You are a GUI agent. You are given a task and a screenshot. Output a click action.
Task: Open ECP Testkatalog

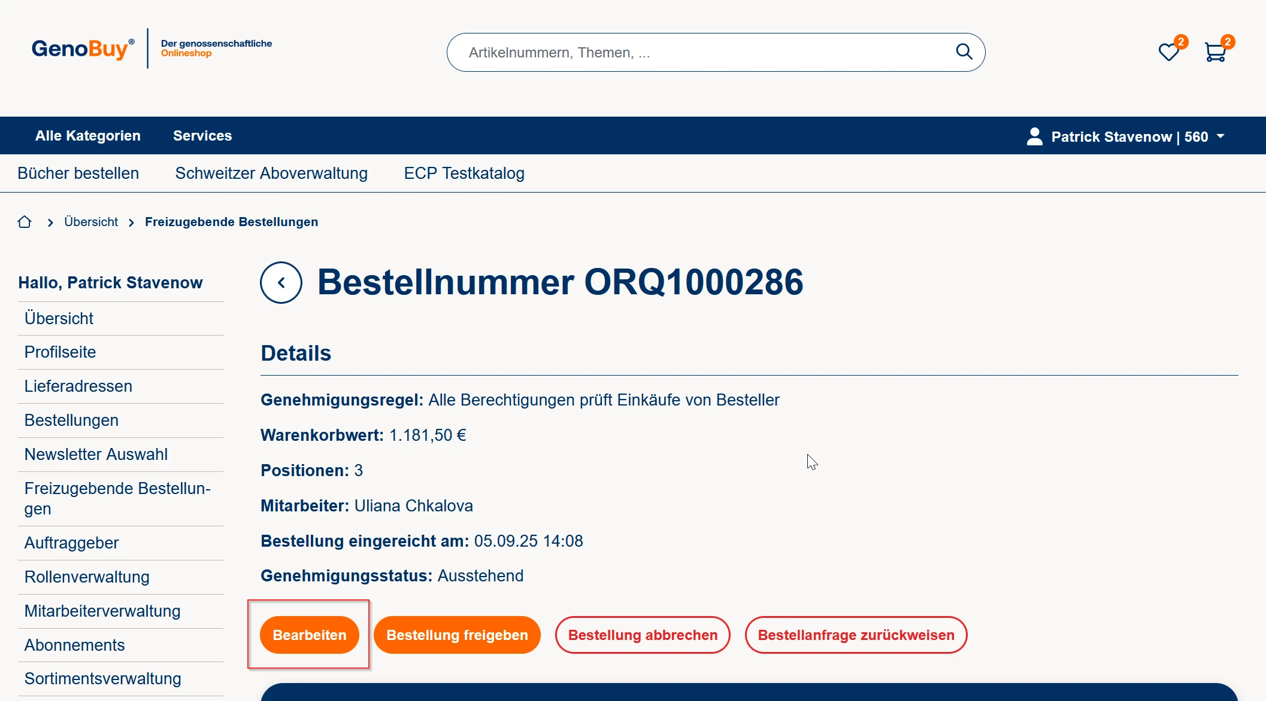[464, 173]
